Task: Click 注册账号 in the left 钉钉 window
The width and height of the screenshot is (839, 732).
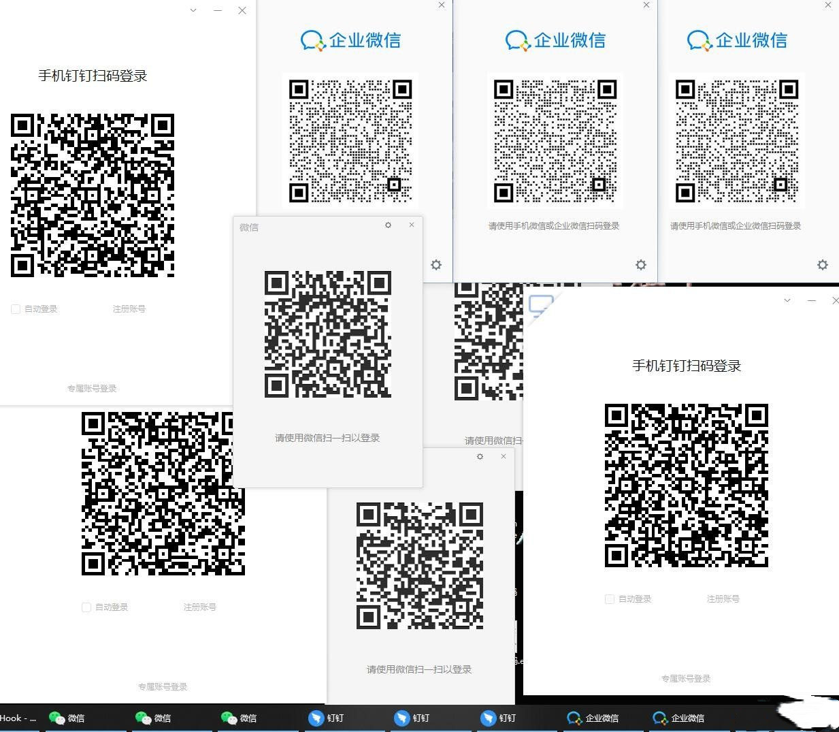Action: [x=129, y=308]
